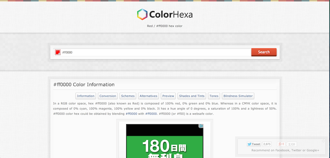
Task: Click the '#ff0000 Color Information' heading
Action: 84,85
